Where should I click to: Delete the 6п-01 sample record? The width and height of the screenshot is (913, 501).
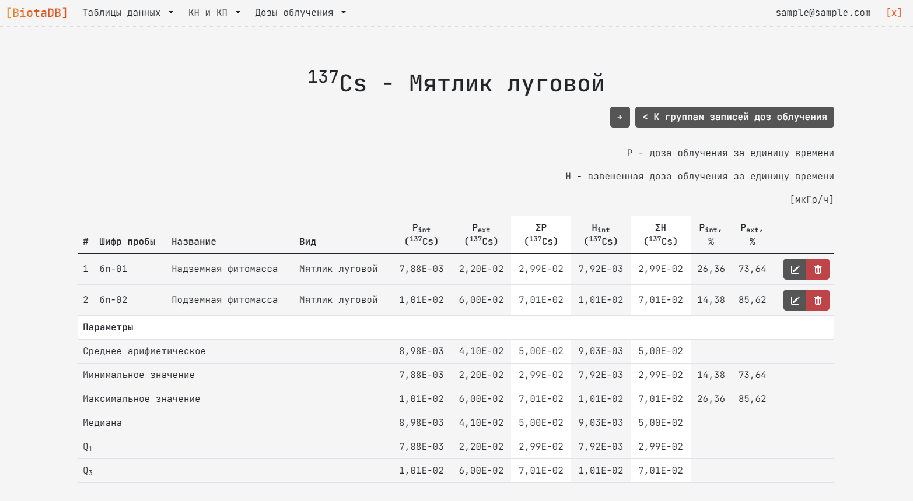pos(817,269)
